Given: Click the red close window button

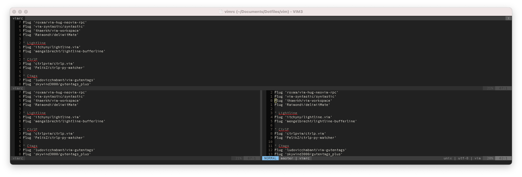Looking at the screenshot, I should click(14, 12).
